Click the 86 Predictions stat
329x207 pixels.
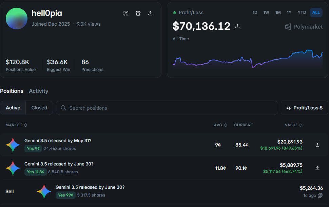click(x=92, y=65)
